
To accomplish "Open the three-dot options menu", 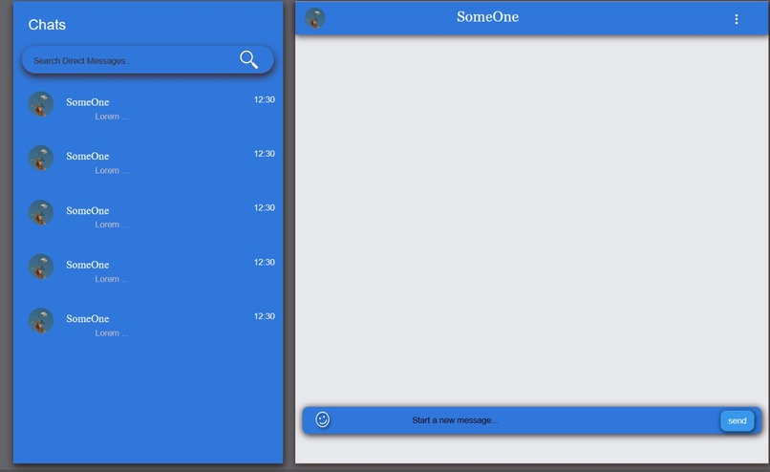I will (x=737, y=19).
